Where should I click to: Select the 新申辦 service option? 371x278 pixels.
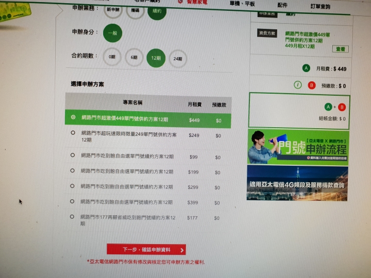click(x=113, y=9)
